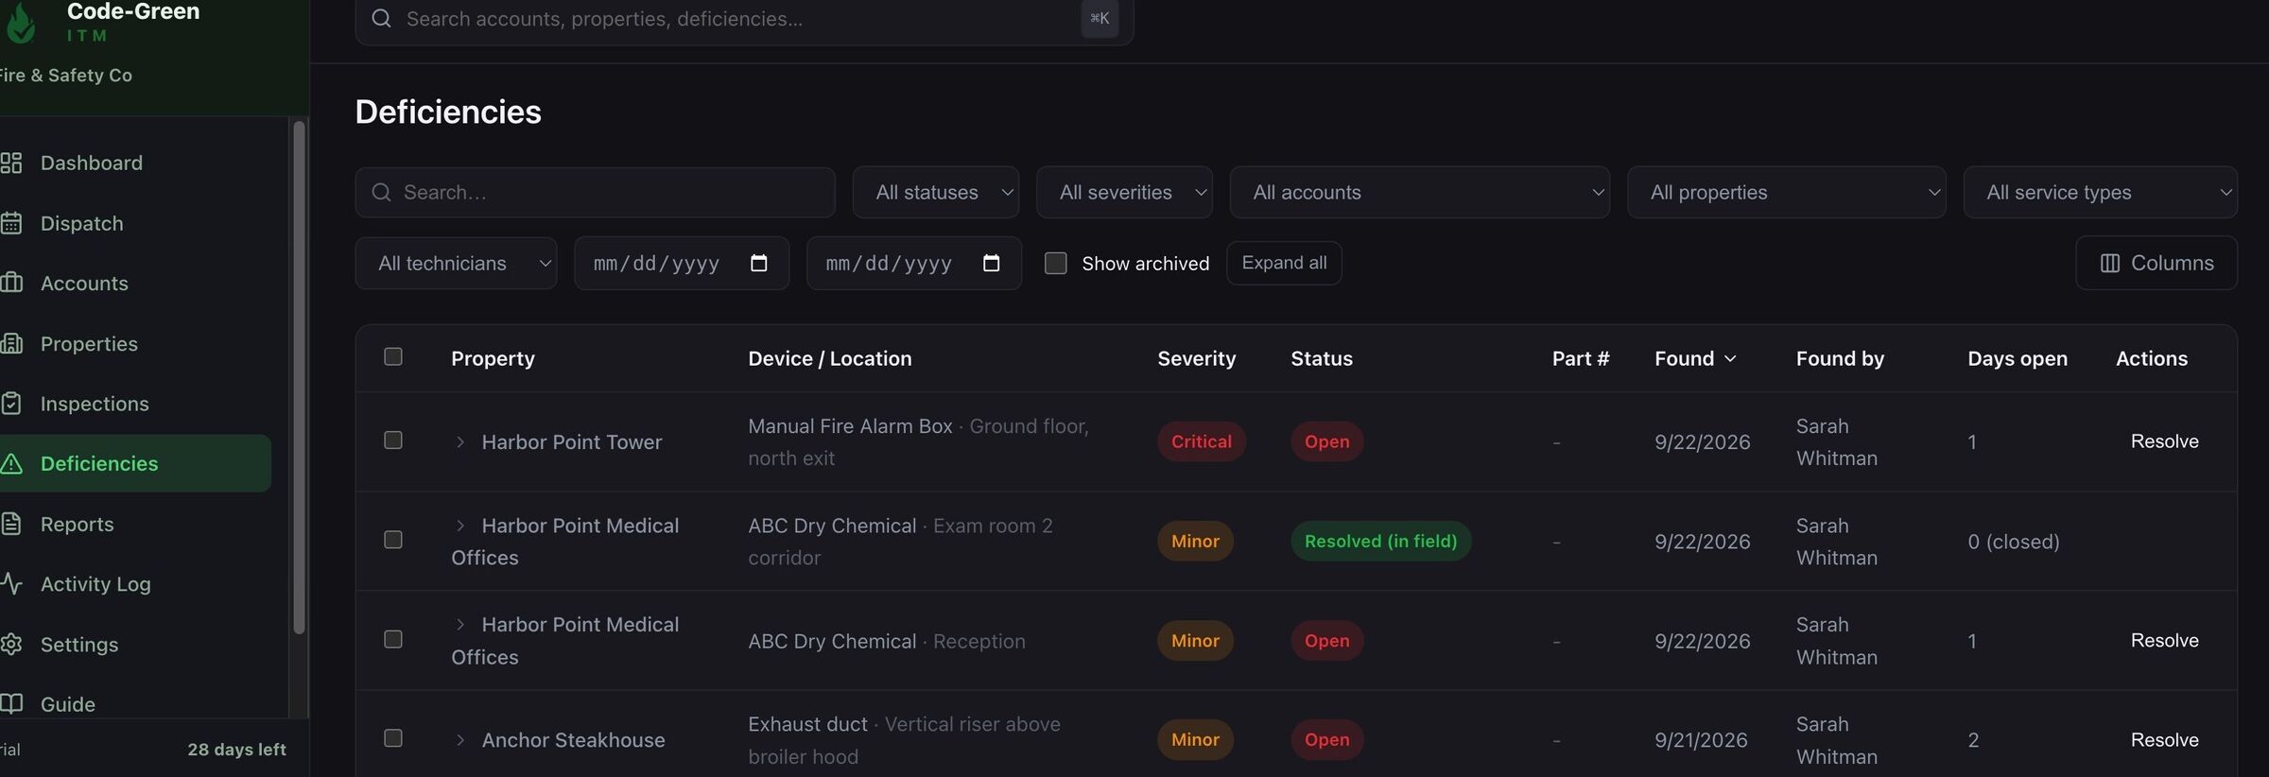The image size is (2269, 777).
Task: Click the Deficiencies warning triangle icon
Action: coord(11,463)
